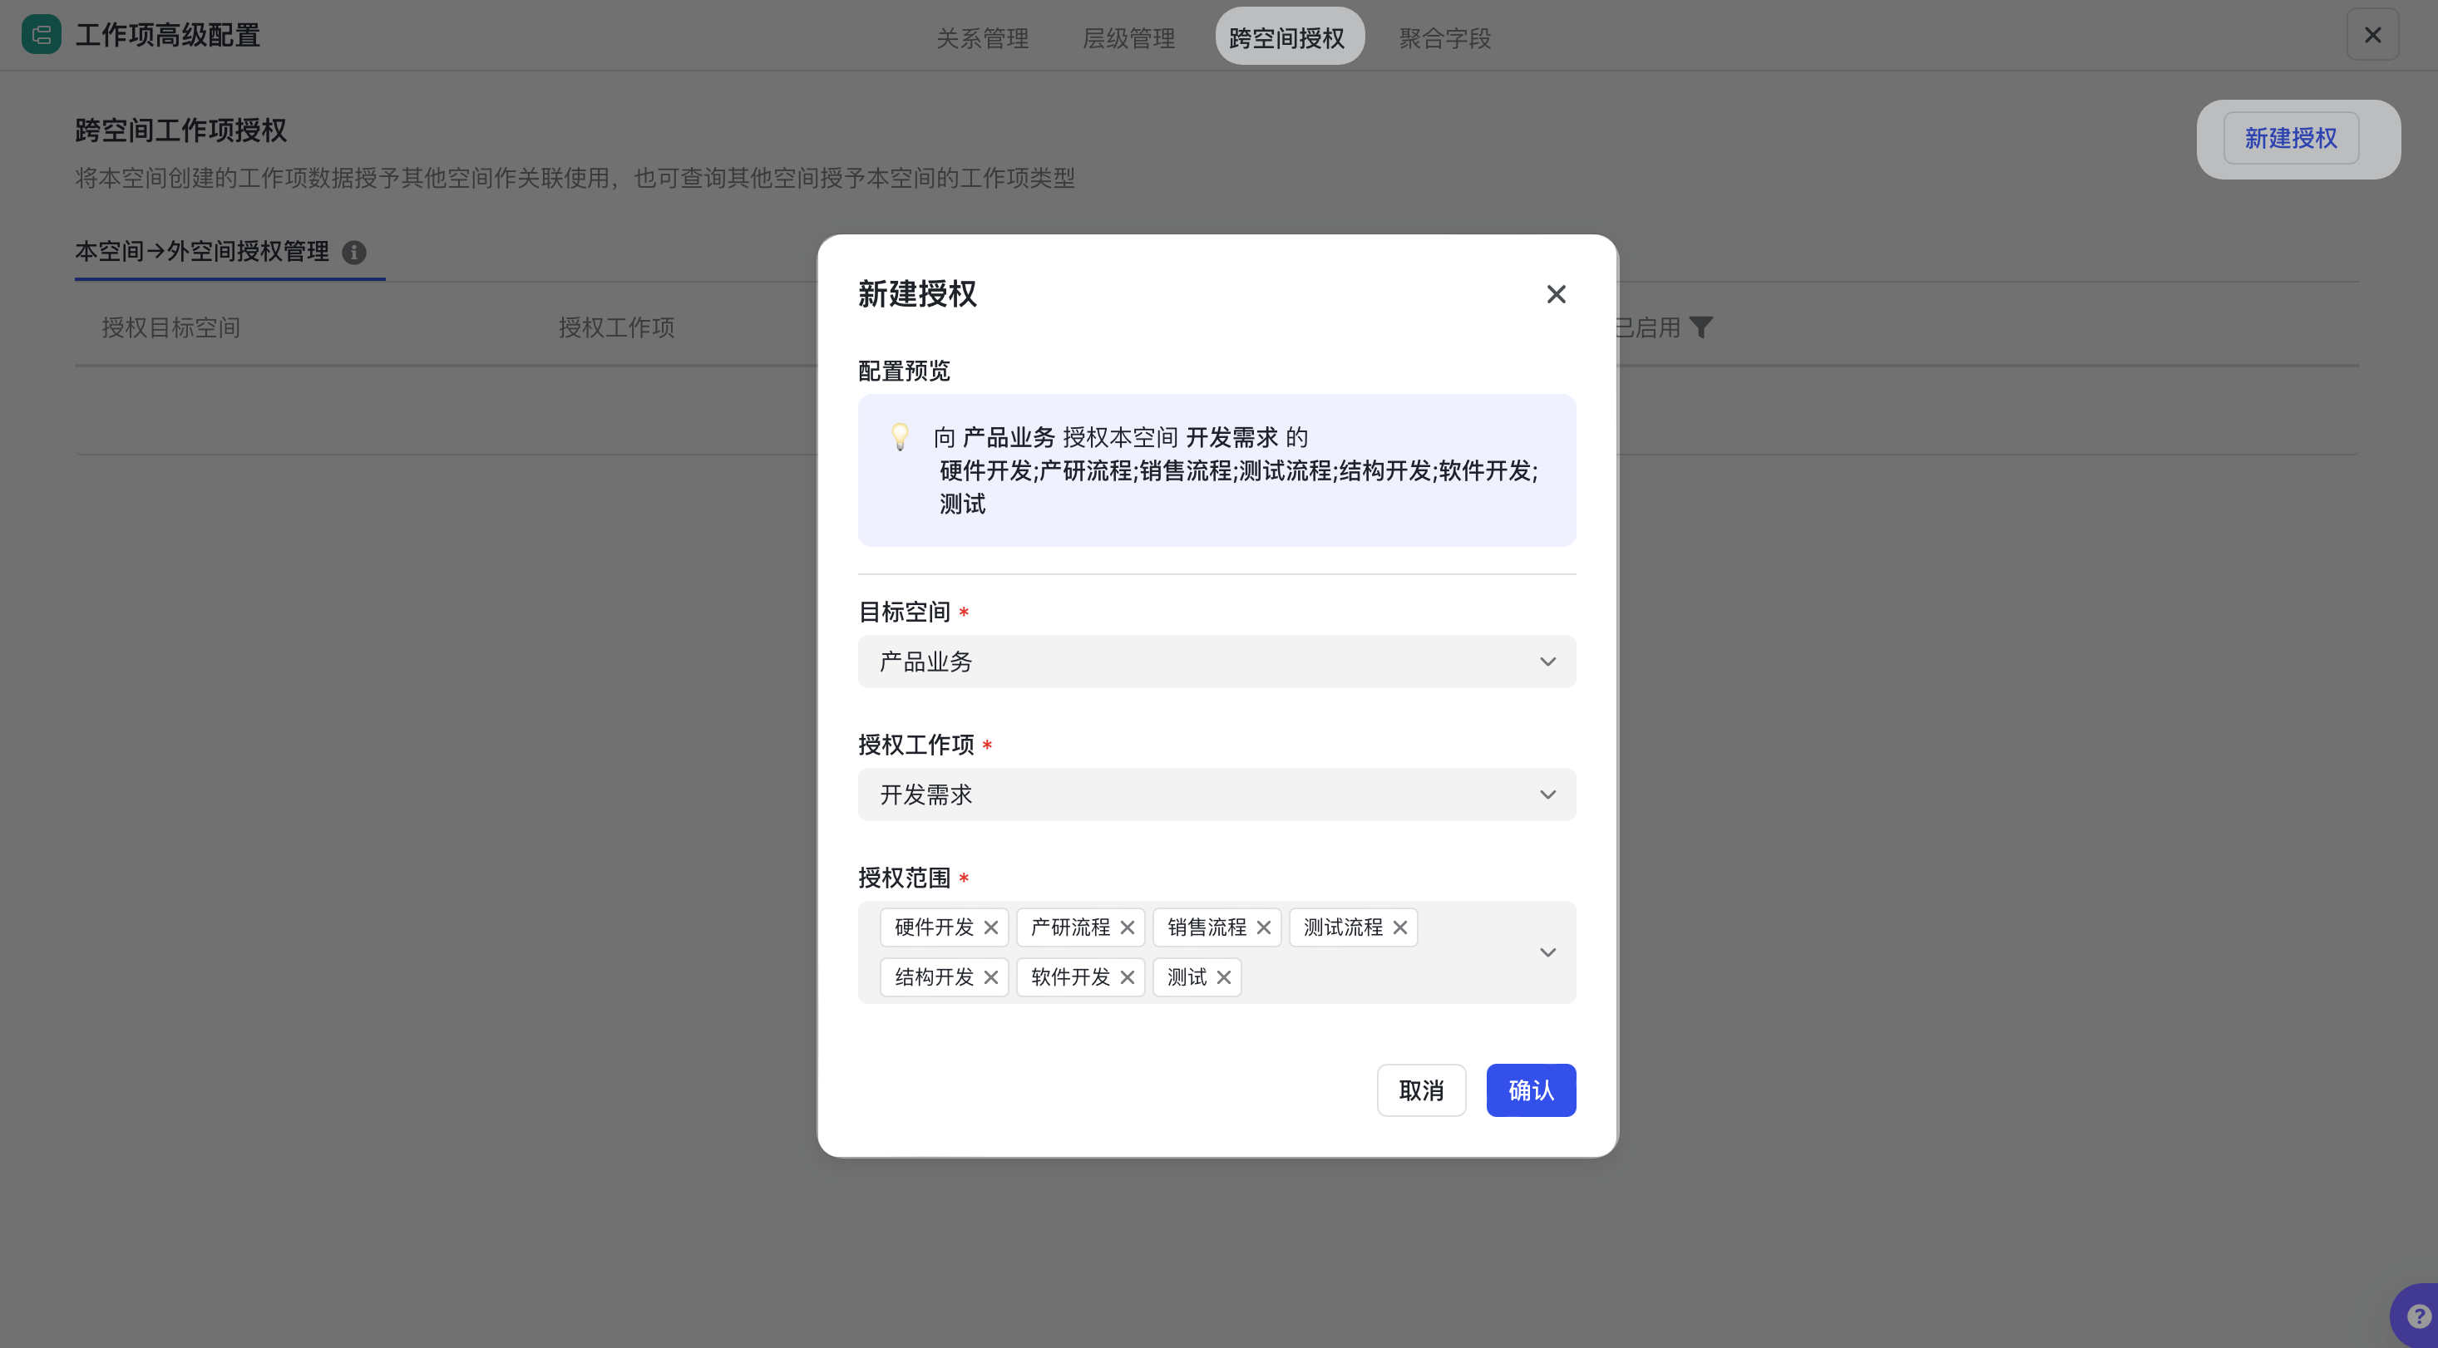The image size is (2438, 1348).
Task: Click the 授权工作项 column header
Action: click(616, 327)
